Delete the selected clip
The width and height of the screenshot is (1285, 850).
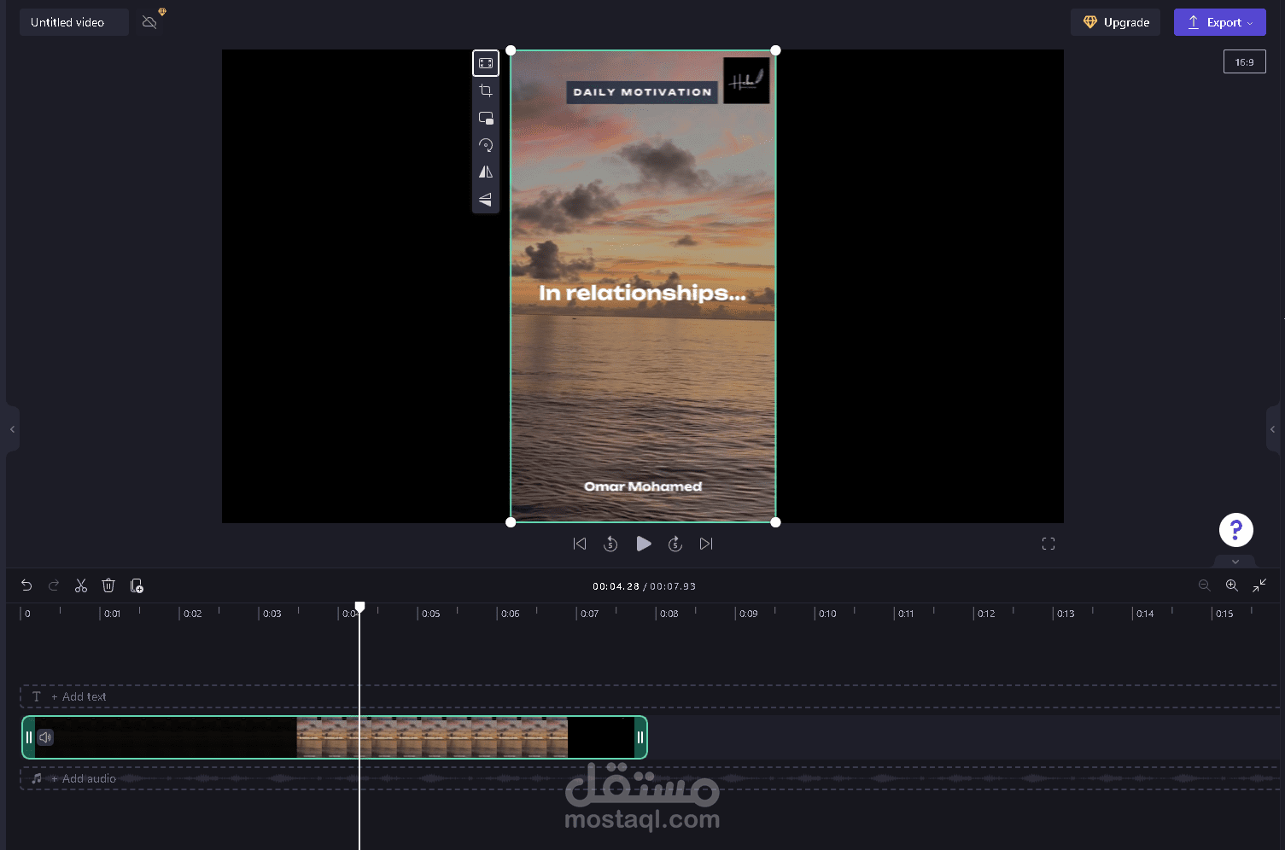pyautogui.click(x=108, y=585)
